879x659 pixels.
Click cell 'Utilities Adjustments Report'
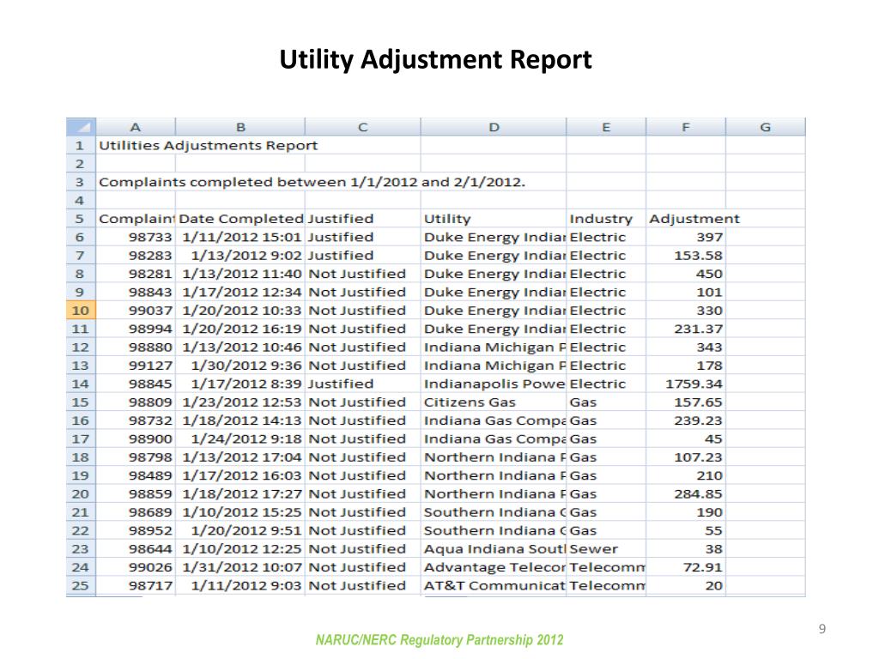tap(208, 145)
